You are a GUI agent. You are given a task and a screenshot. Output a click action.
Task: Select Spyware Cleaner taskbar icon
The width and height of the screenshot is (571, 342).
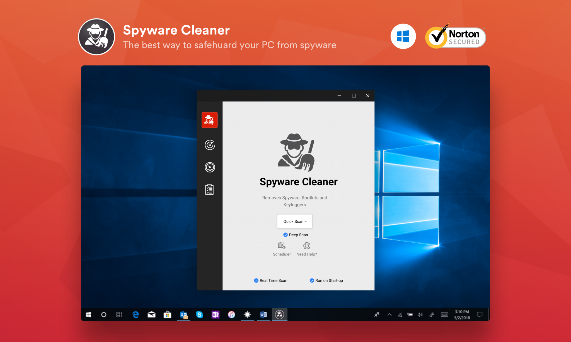[279, 315]
